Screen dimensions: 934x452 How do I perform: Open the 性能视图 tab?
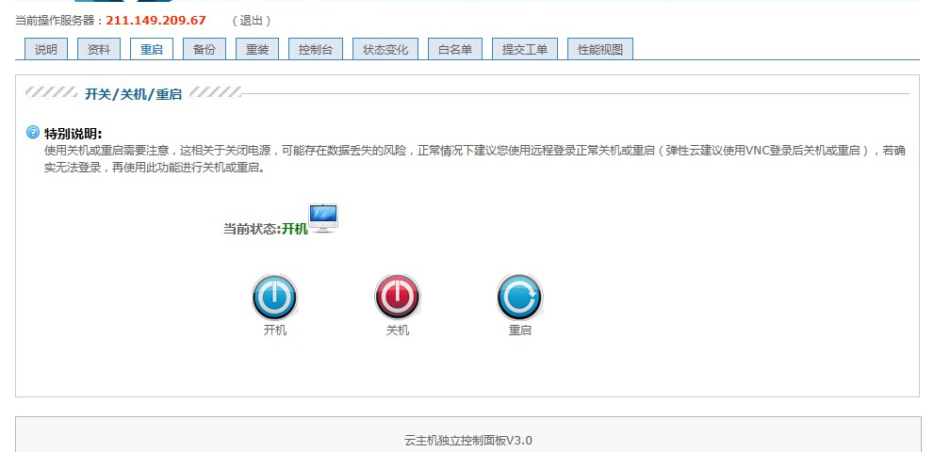[x=599, y=49]
